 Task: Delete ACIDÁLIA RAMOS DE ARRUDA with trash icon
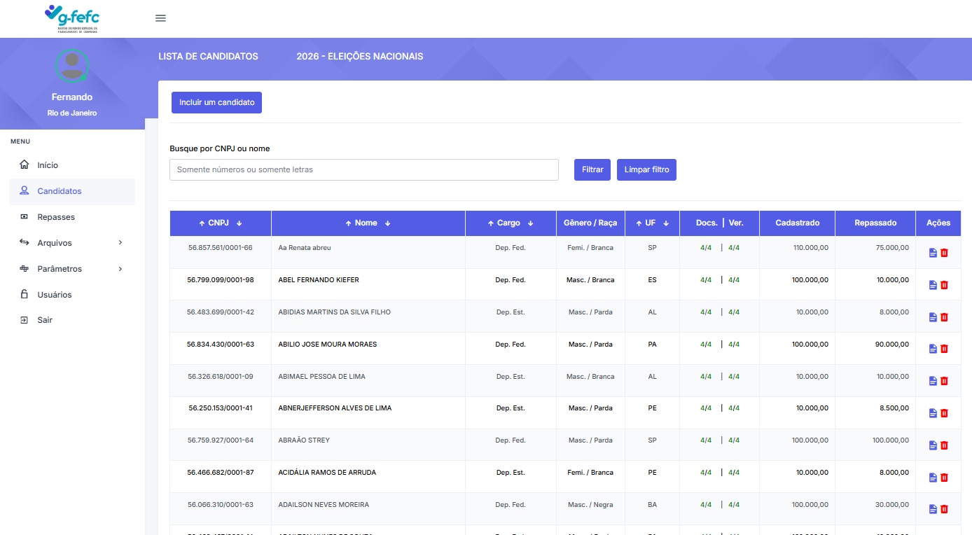[944, 478]
